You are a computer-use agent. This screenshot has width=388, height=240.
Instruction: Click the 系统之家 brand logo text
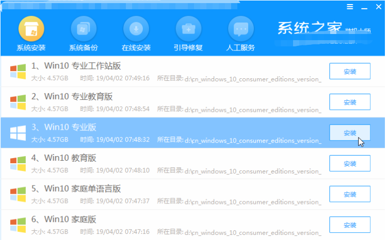point(306,28)
